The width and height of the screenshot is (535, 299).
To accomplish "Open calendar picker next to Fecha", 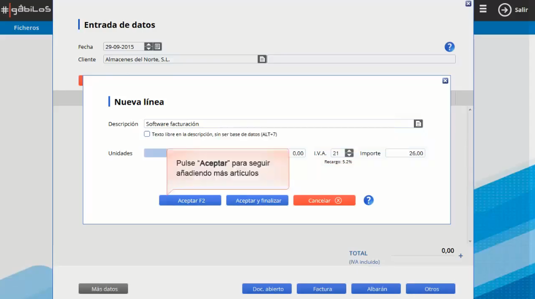I will click(157, 47).
